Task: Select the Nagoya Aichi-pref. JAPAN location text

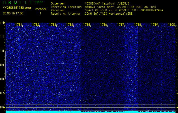Action: tap(121, 7)
